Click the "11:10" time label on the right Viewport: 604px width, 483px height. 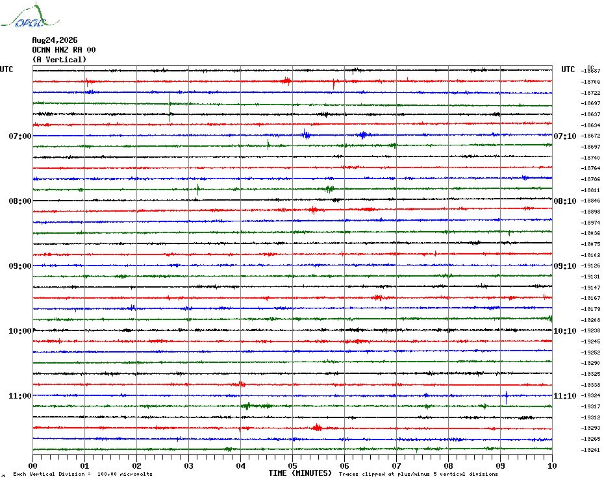(565, 396)
